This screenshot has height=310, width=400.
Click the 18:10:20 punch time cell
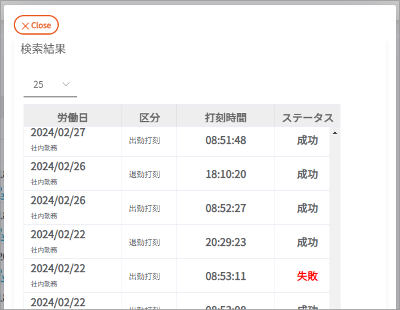(225, 174)
